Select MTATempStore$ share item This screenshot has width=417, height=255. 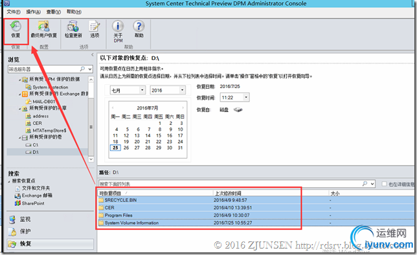coord(49,131)
